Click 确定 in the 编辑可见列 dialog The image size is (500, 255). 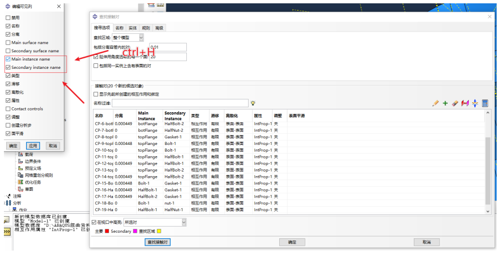point(13,146)
